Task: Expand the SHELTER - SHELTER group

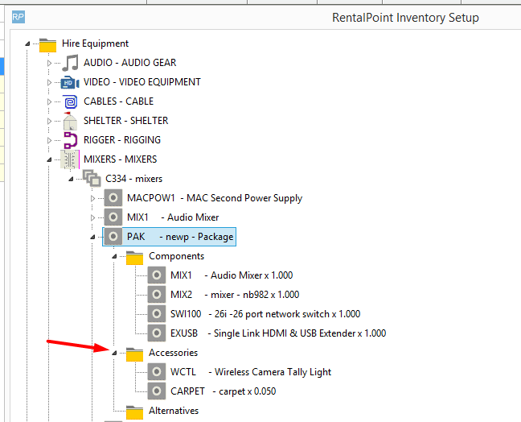Action: coord(49,121)
